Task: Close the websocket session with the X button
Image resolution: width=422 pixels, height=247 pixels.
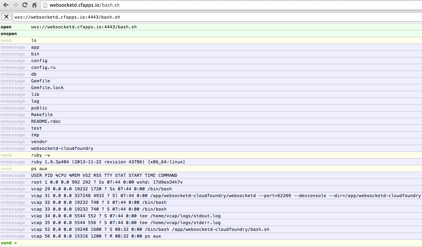Action: pyautogui.click(x=6, y=16)
